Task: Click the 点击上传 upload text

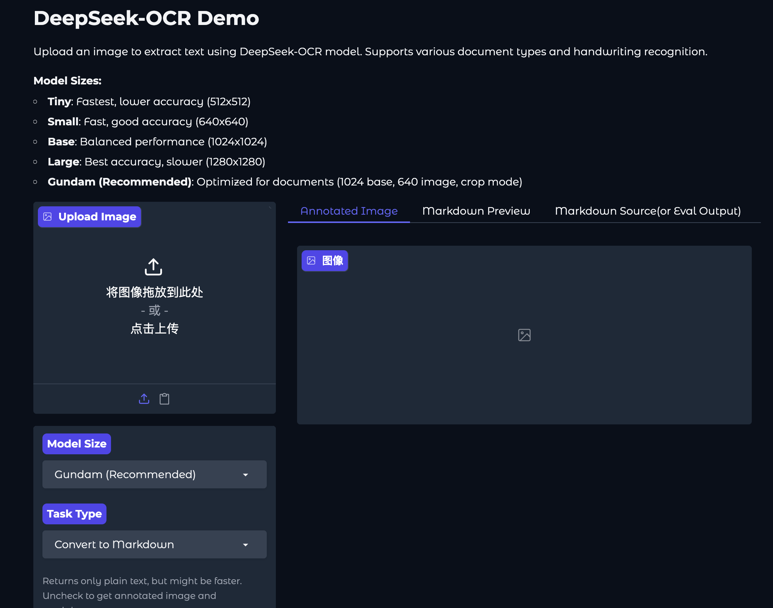Action: coord(155,328)
